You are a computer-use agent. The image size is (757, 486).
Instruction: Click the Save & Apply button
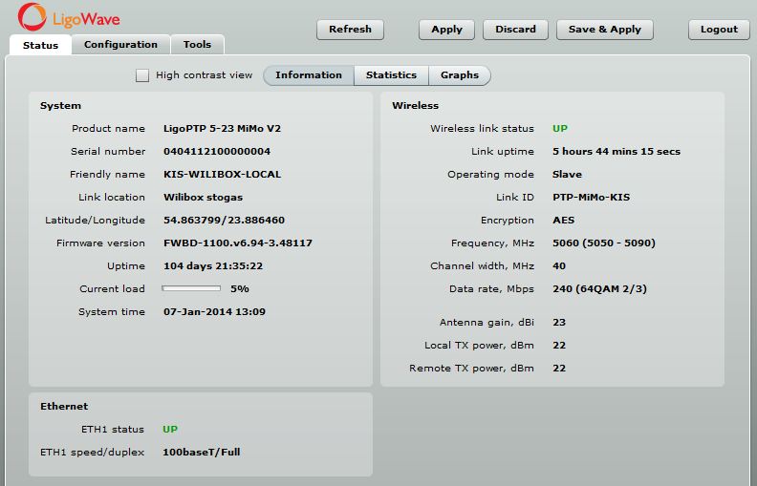(604, 30)
